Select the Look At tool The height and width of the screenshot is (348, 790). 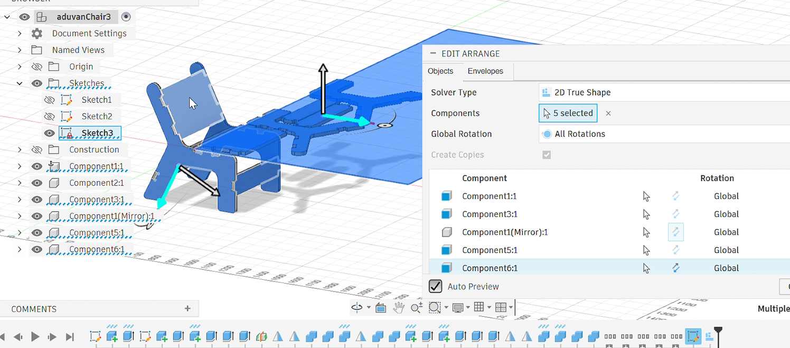(381, 307)
